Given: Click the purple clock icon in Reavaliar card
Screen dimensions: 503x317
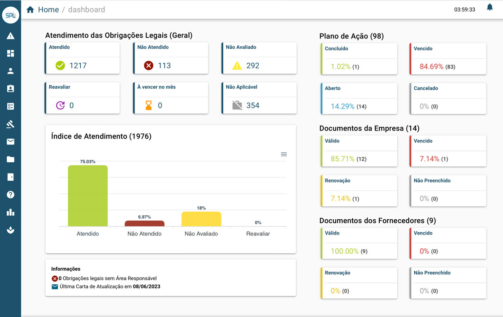Looking at the screenshot, I should click(x=61, y=105).
